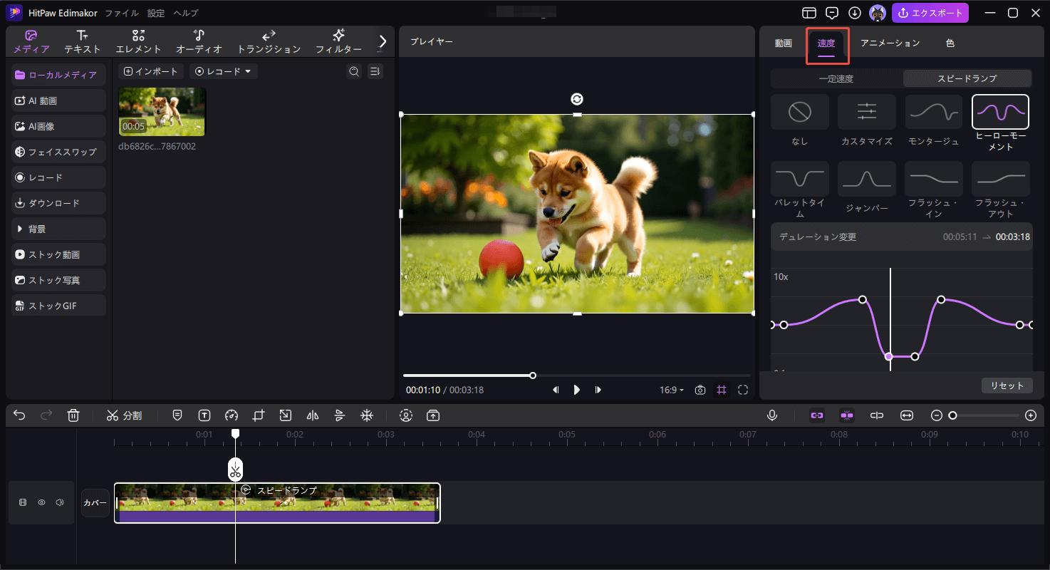Click the play button in player
The width and height of the screenshot is (1050, 570).
pyautogui.click(x=577, y=390)
